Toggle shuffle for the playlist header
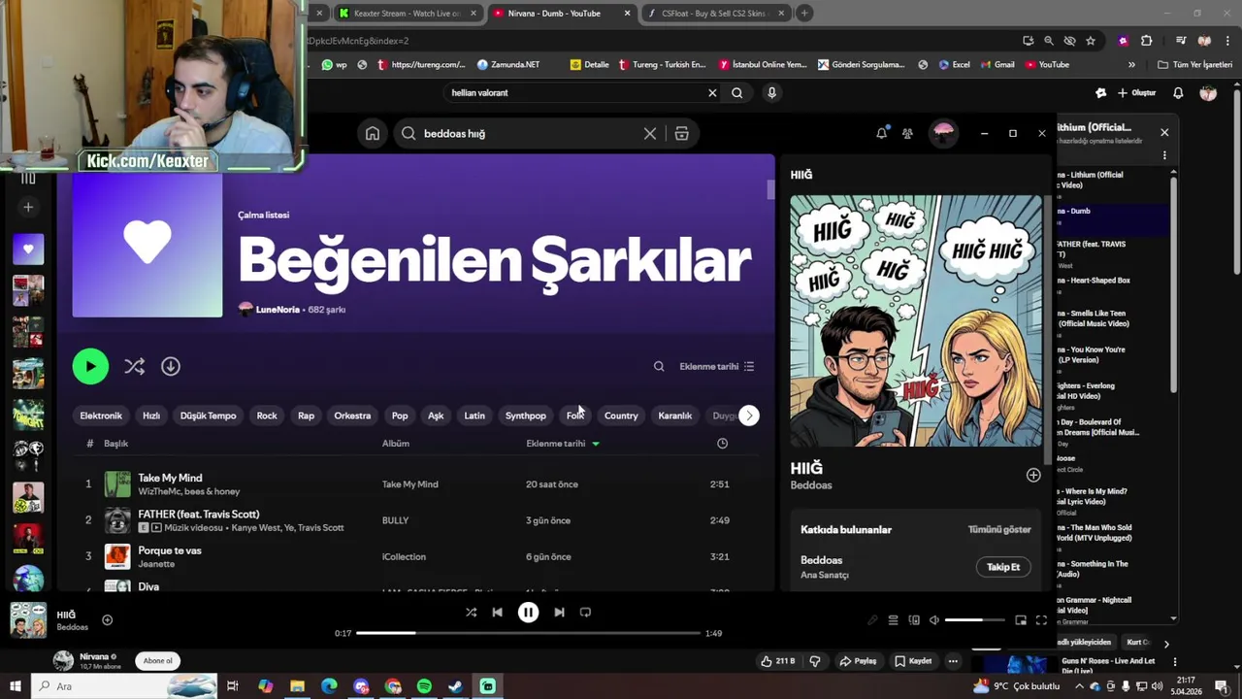This screenshot has height=699, width=1242. click(x=134, y=366)
